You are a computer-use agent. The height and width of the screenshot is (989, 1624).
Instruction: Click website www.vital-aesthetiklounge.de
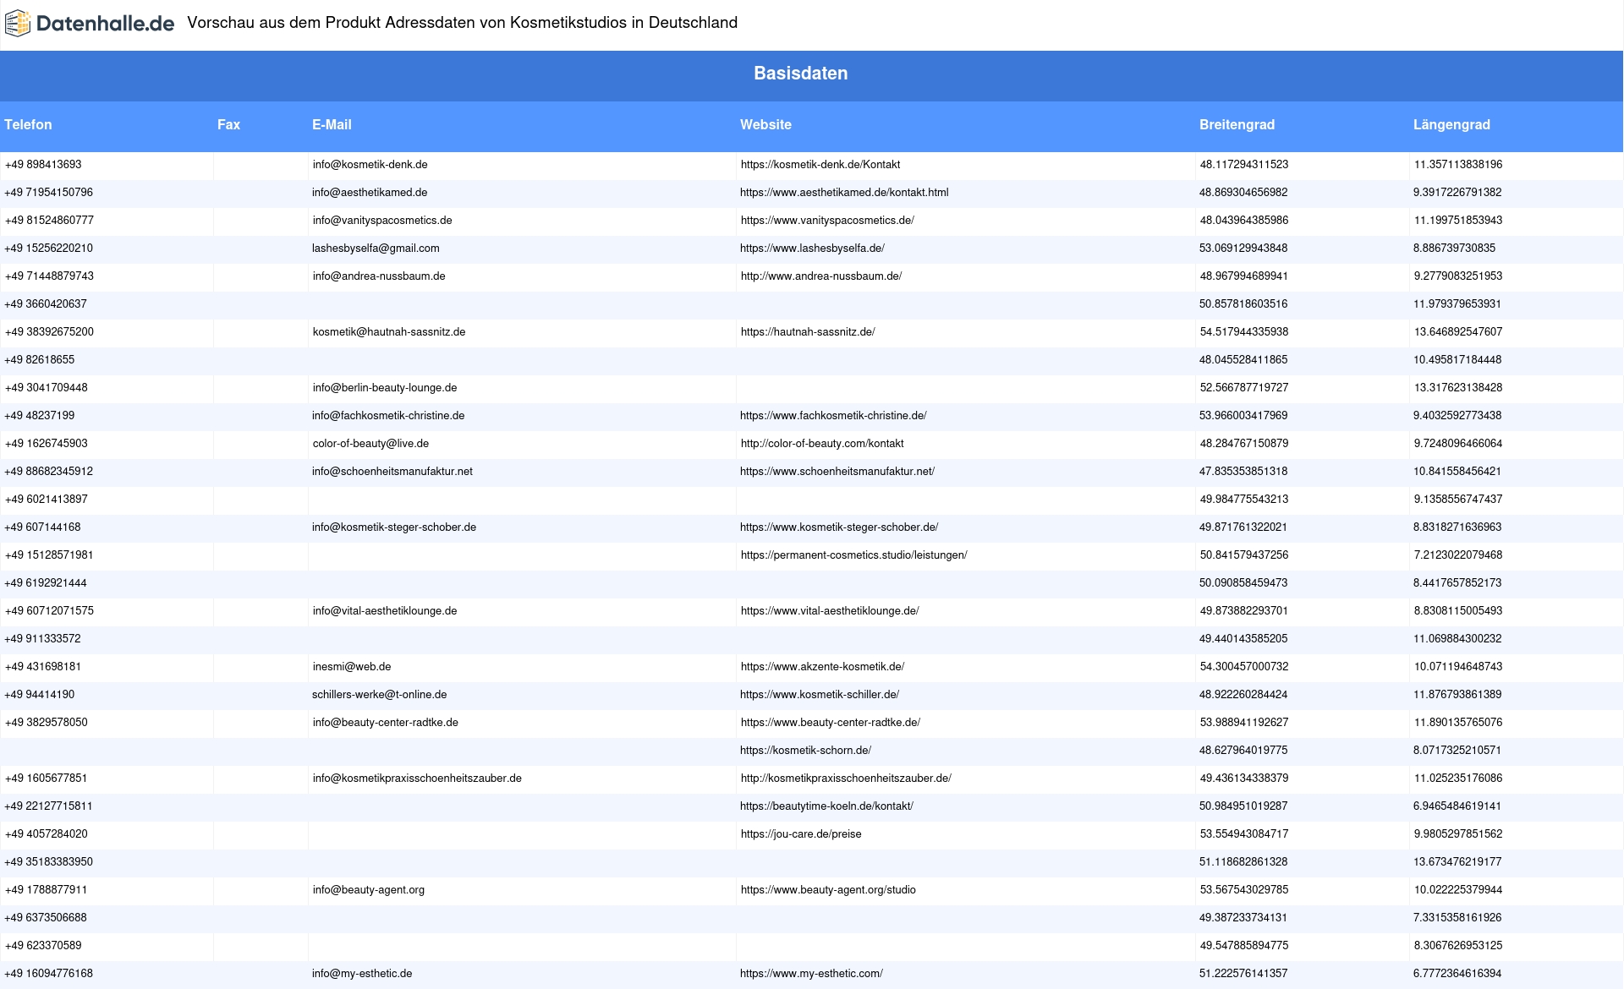point(830,611)
